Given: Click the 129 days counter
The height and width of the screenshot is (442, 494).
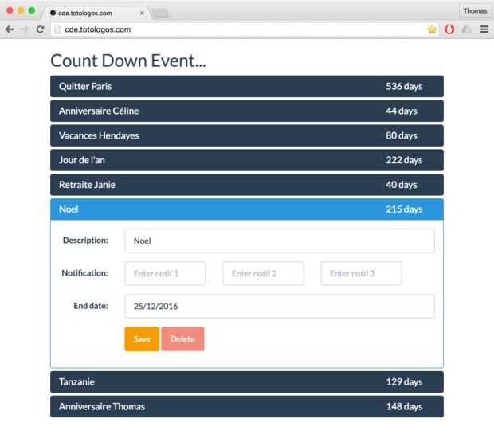Looking at the screenshot, I should (404, 381).
